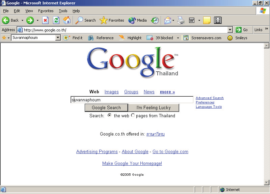The height and width of the screenshot is (194, 270).
Task: Click the page scrollbar down arrow
Action: pyautogui.click(x=266, y=182)
